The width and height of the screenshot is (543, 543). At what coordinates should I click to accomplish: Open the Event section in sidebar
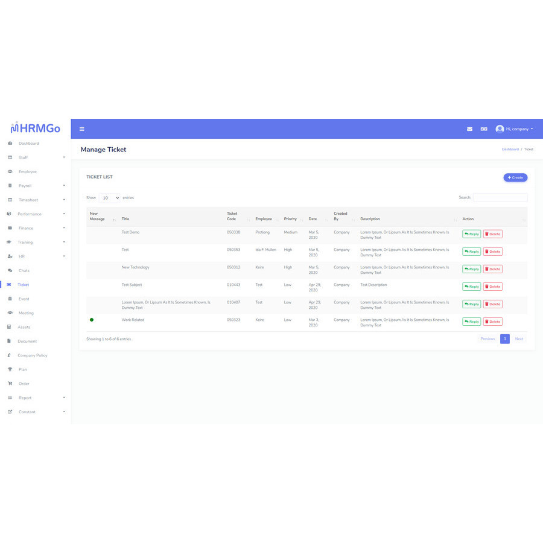tap(22, 299)
